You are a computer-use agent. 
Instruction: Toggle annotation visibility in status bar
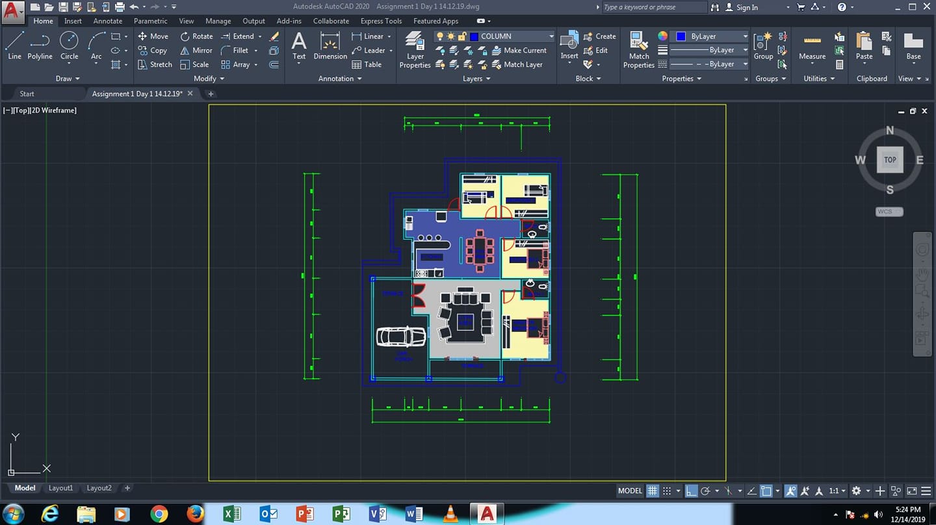click(791, 491)
